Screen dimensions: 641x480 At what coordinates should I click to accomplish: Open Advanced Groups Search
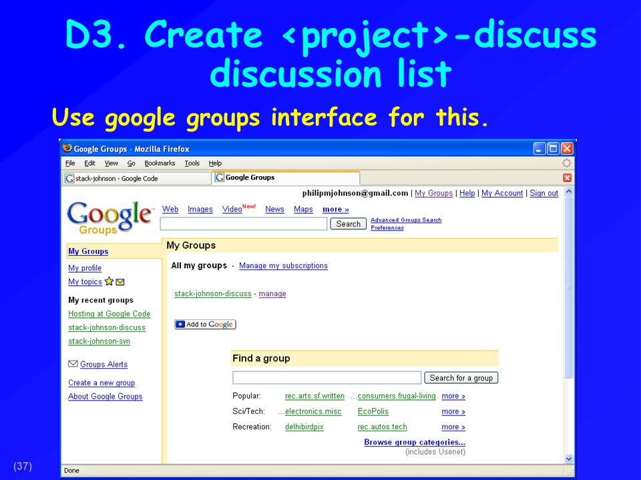click(406, 220)
